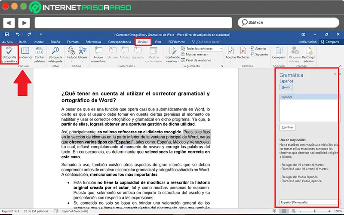The height and width of the screenshot is (215, 344).
Task: Open the Archivo tab
Action: (x=7, y=42)
